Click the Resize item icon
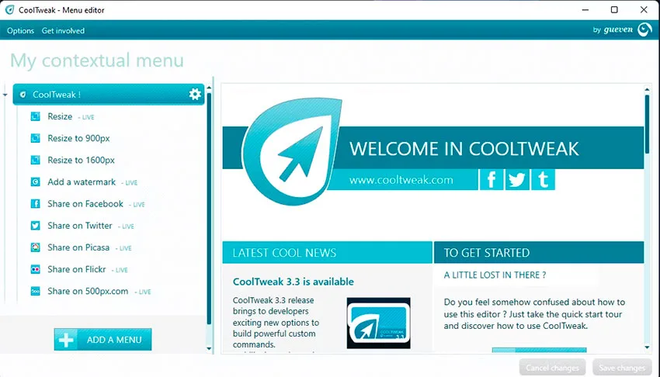The image size is (660, 377). [36, 116]
